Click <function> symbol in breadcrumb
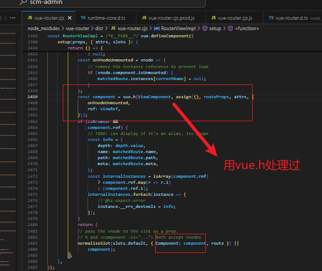This screenshot has width=322, height=271. point(247,29)
